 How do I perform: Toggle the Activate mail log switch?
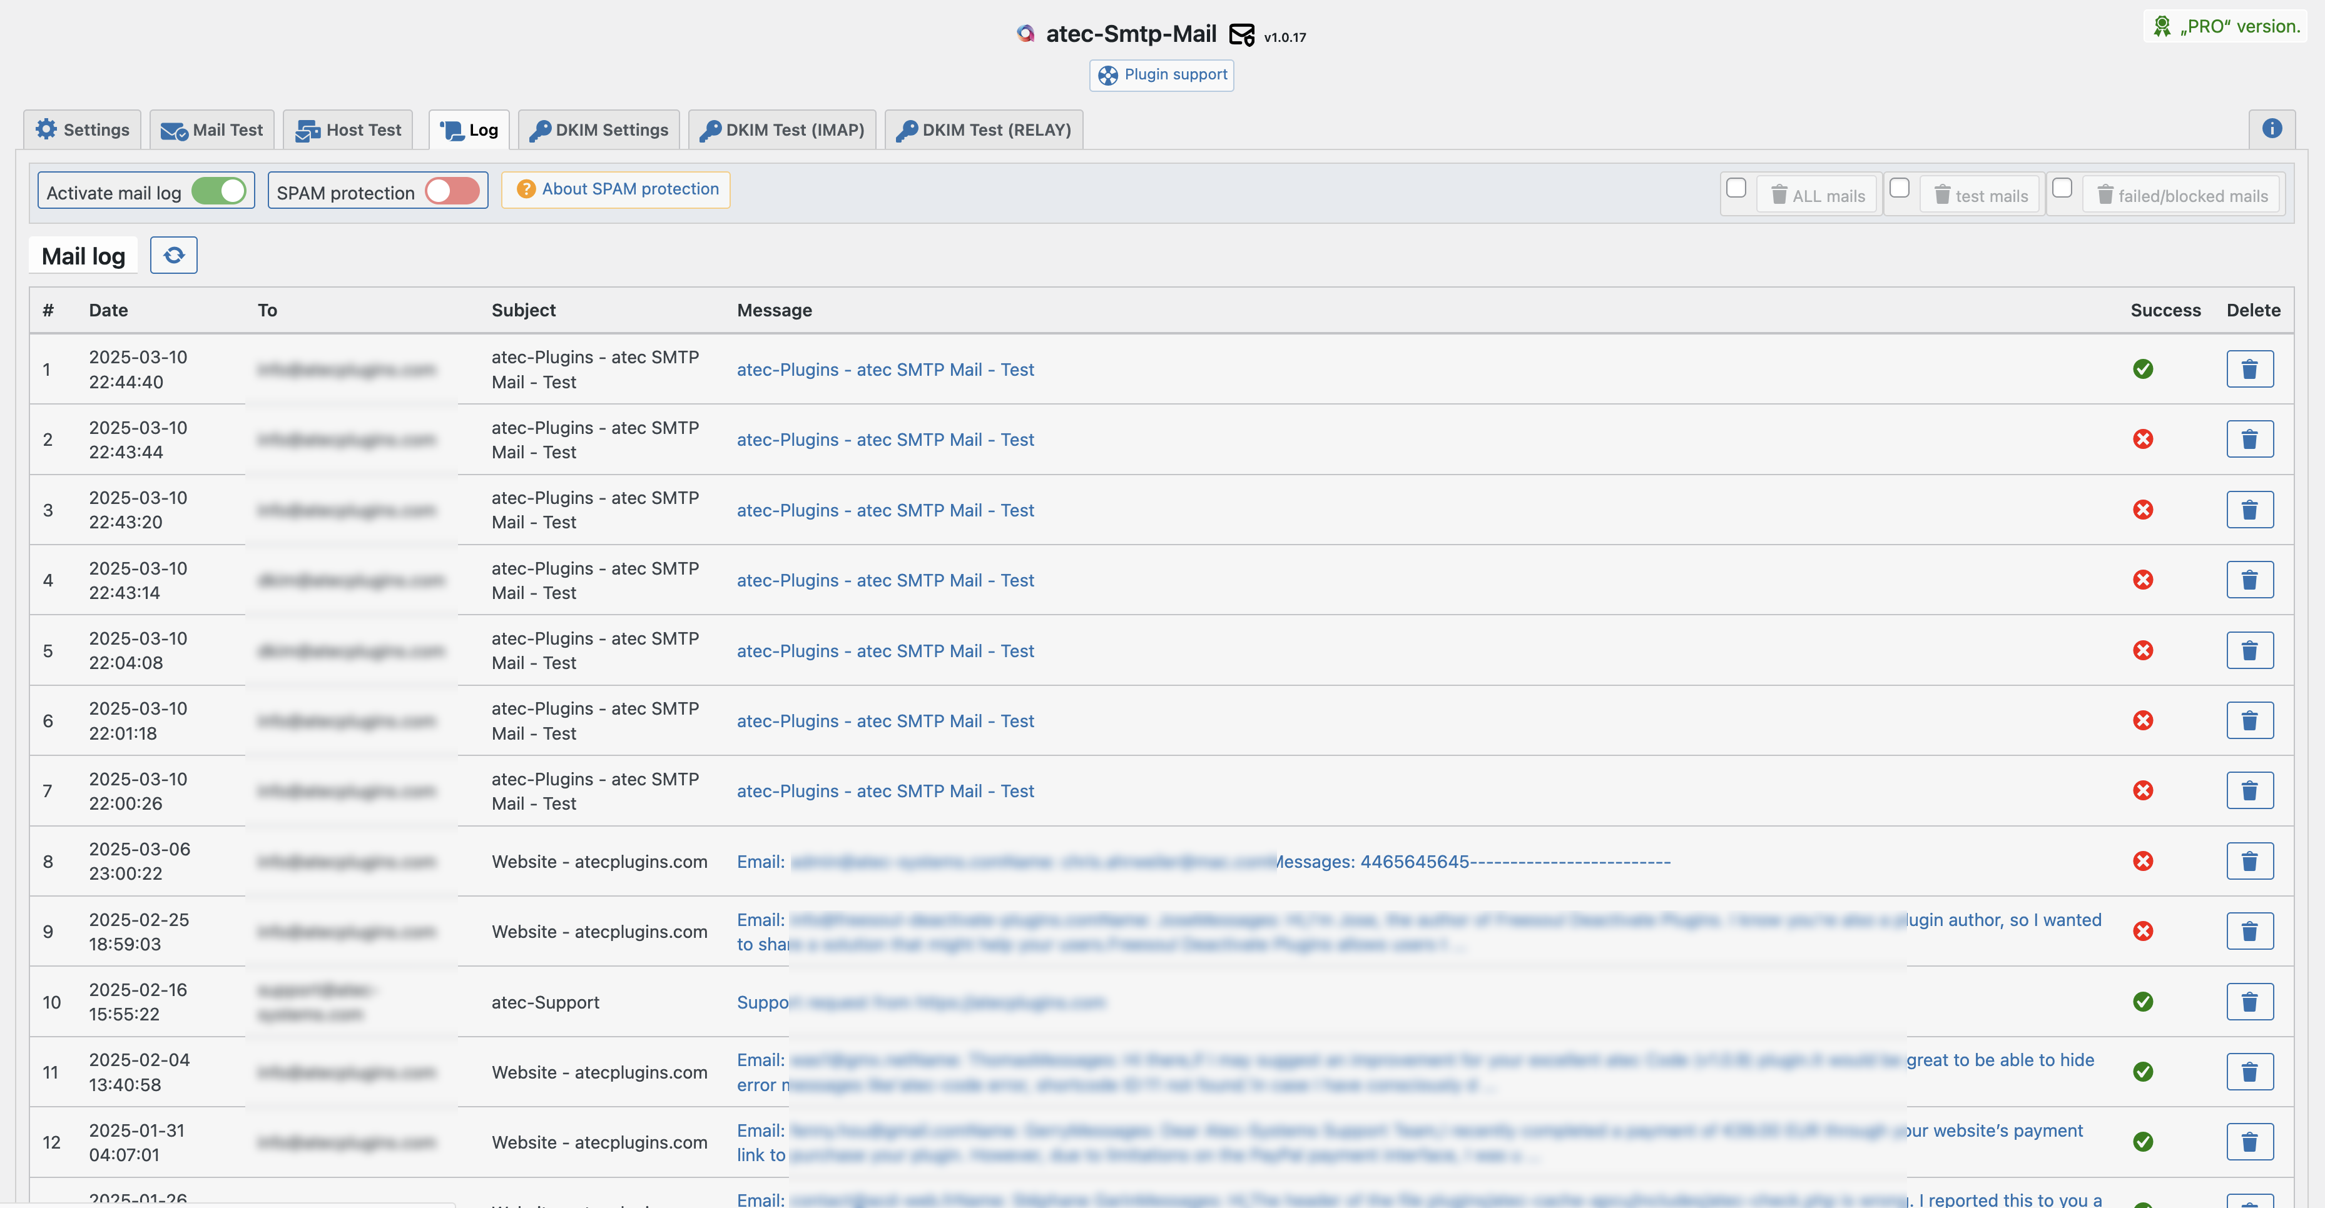tap(218, 191)
